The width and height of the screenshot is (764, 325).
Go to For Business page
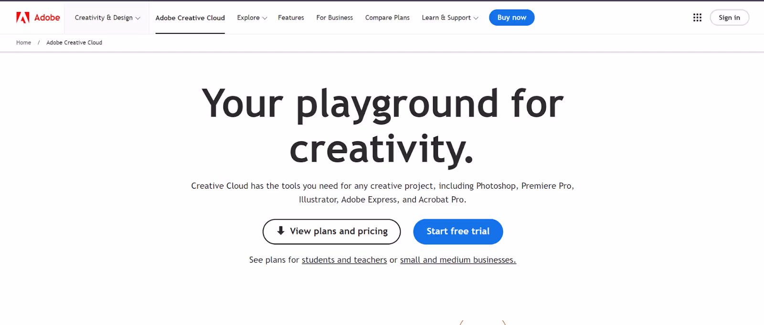[x=335, y=18]
